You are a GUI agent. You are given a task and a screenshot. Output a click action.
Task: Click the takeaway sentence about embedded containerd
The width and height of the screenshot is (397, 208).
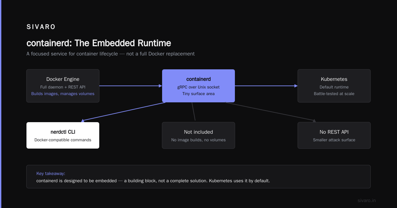point(153,181)
